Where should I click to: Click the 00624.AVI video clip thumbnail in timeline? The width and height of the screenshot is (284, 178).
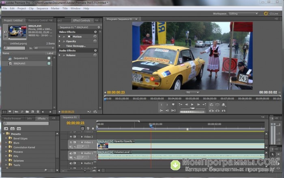click(103, 146)
